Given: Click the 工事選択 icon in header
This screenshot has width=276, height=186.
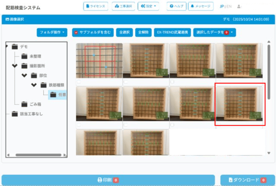Looking at the screenshot, I should point(117,7).
